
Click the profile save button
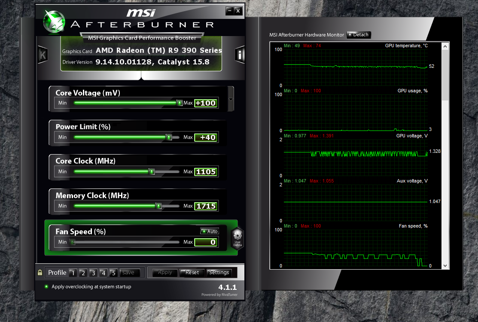pyautogui.click(x=130, y=273)
